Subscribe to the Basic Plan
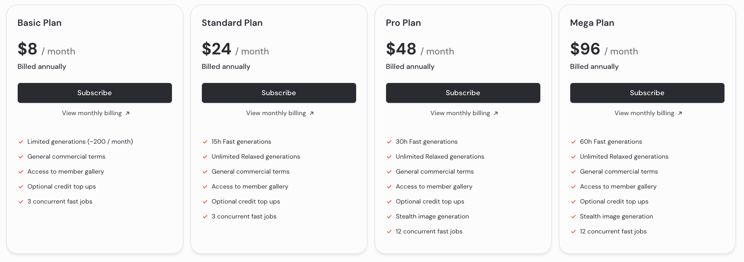 click(x=95, y=93)
